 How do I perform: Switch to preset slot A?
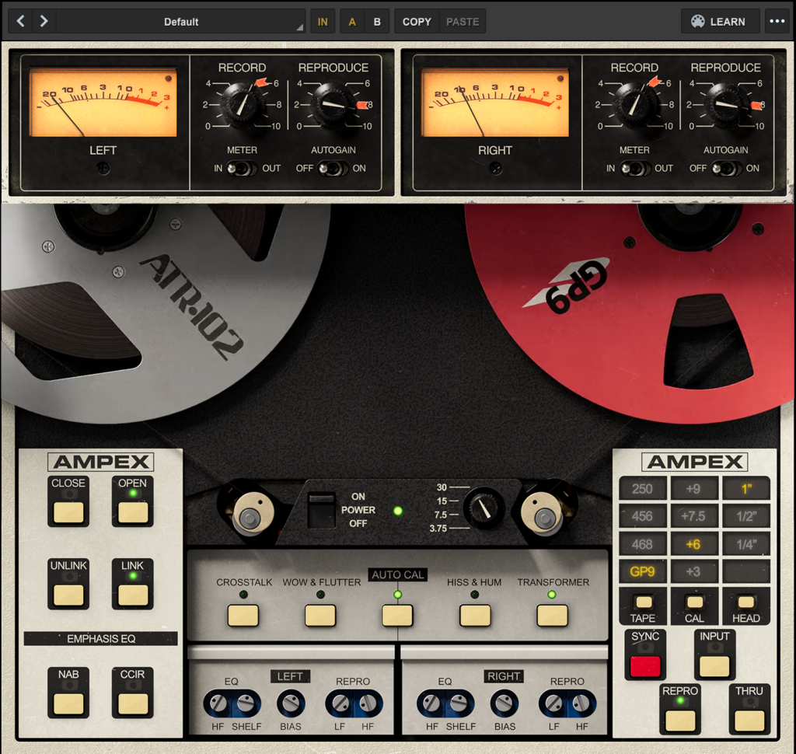pyautogui.click(x=352, y=22)
